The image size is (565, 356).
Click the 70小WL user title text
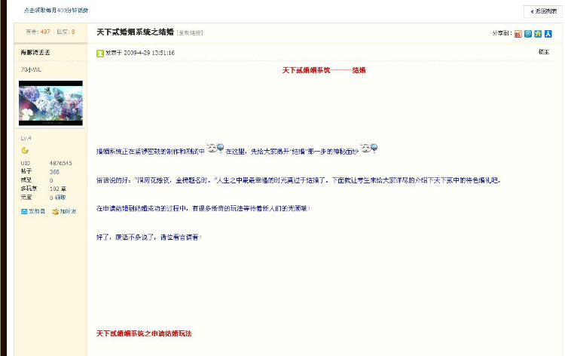(31, 69)
